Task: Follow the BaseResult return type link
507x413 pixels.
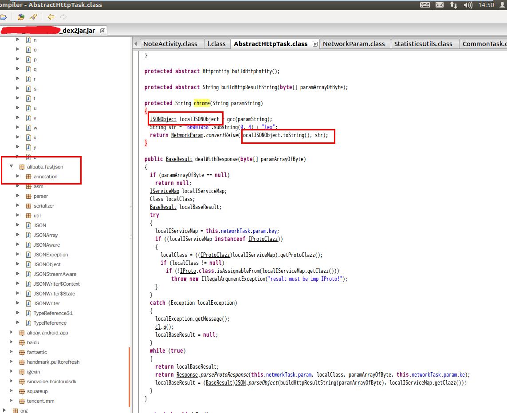Action: pos(179,159)
